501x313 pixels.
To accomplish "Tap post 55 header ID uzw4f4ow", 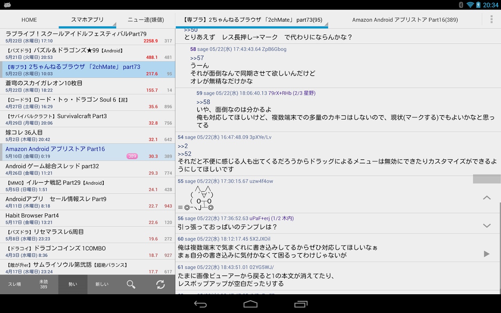I will tap(261, 181).
